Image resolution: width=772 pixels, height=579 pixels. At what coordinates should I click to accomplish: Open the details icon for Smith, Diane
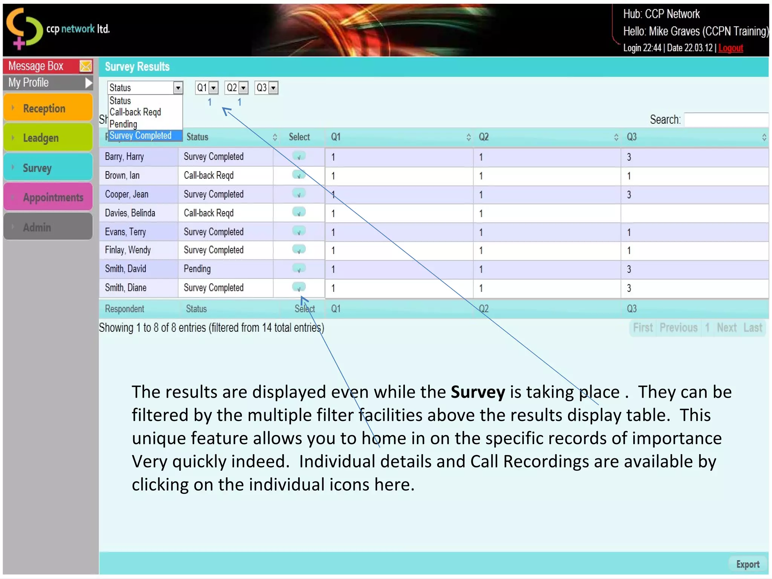pyautogui.click(x=299, y=288)
